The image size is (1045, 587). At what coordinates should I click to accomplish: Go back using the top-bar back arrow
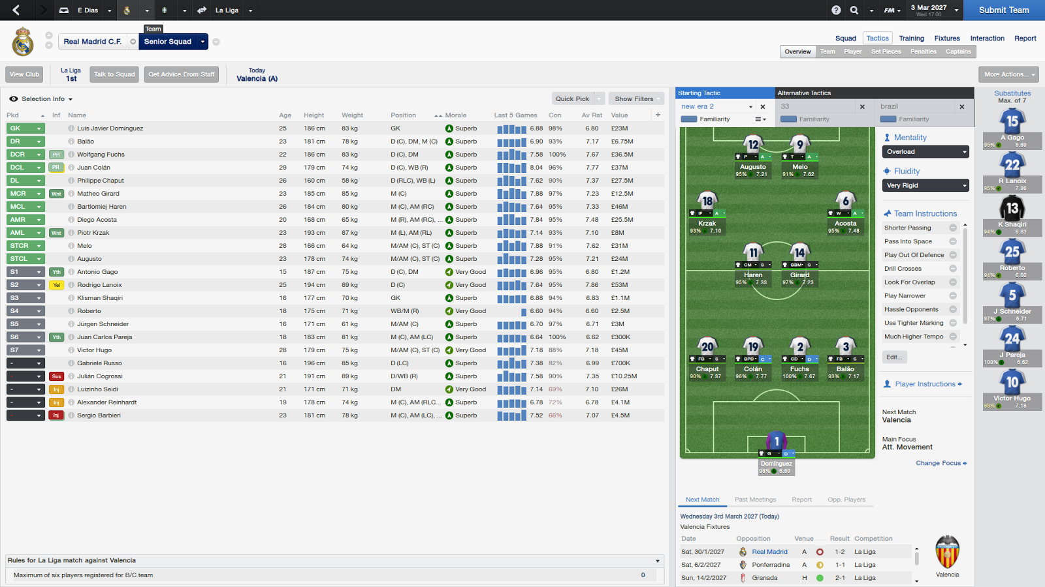(x=16, y=10)
